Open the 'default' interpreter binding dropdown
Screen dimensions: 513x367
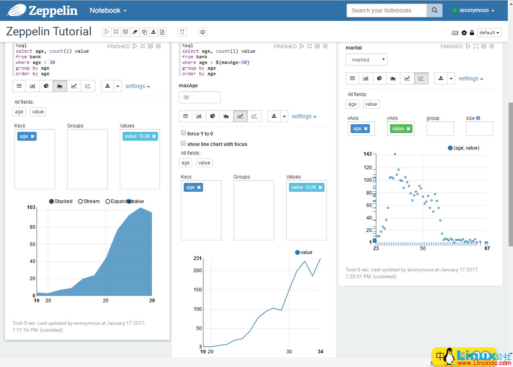point(489,33)
